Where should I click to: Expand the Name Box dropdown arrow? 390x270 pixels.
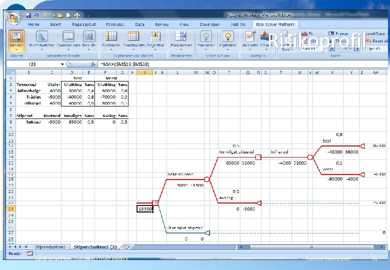(62, 64)
